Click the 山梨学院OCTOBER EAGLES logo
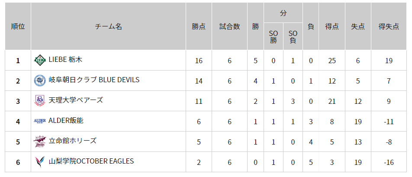 [x=40, y=162]
